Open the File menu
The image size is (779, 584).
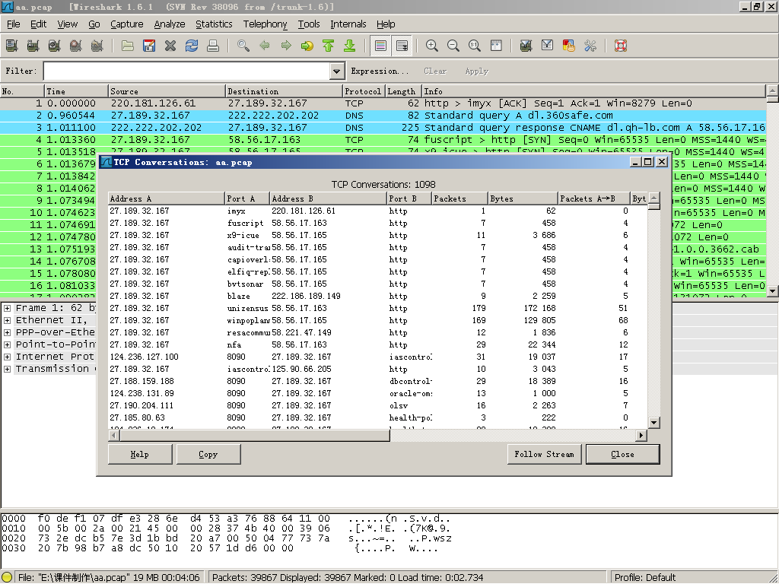14,24
